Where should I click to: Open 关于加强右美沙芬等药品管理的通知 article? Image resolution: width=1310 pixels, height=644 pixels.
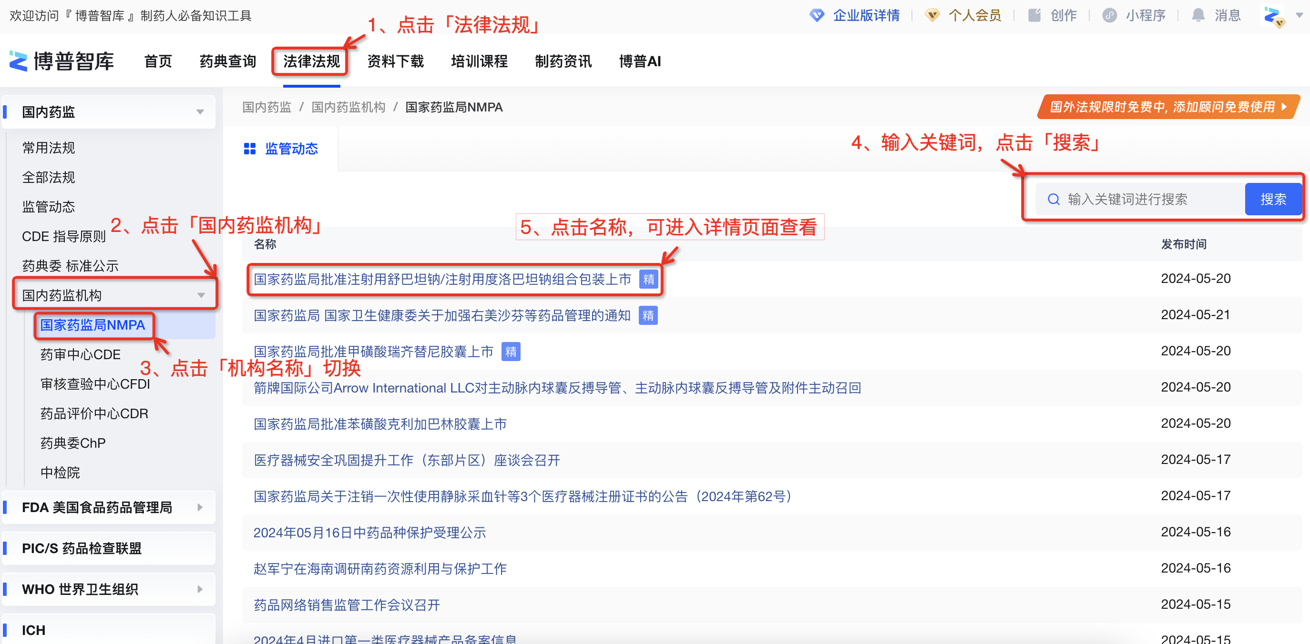[x=442, y=315]
